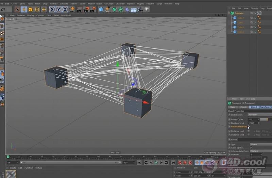Select the Scale tool
The image size is (272, 178).
[31, 9]
